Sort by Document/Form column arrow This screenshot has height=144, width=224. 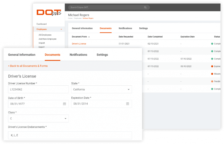pos(89,37)
